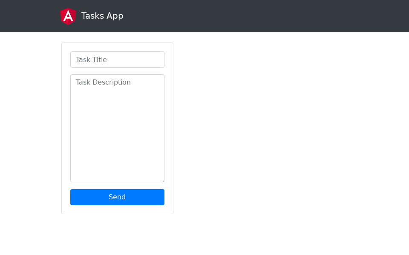
Task: Click the Task Title placeholder text
Action: coord(91,59)
